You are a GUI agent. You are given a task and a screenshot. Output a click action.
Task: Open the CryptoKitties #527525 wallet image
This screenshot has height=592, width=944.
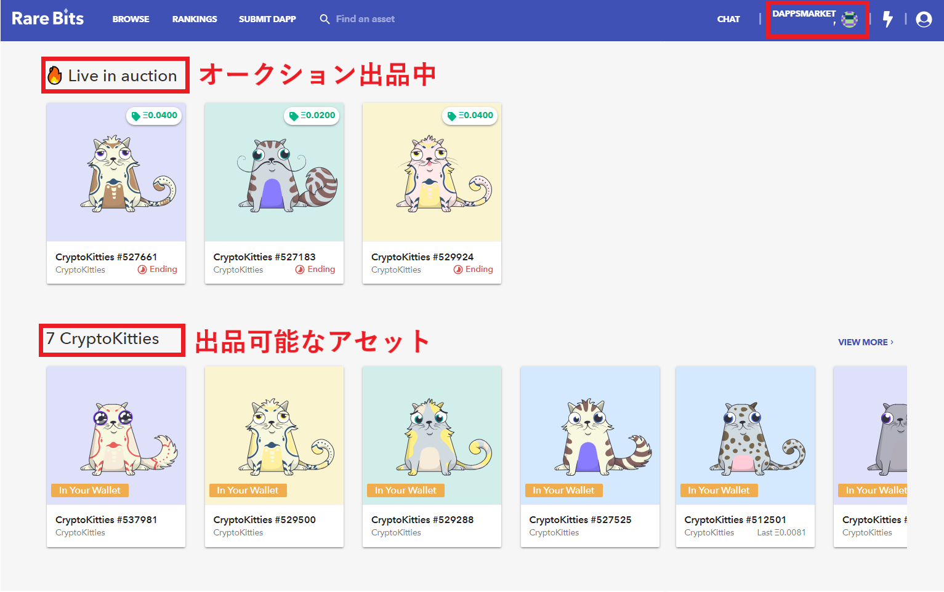pyautogui.click(x=590, y=436)
